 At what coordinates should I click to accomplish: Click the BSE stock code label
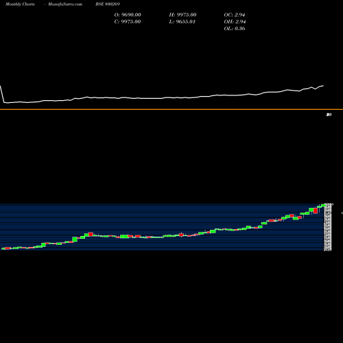coord(108,4)
